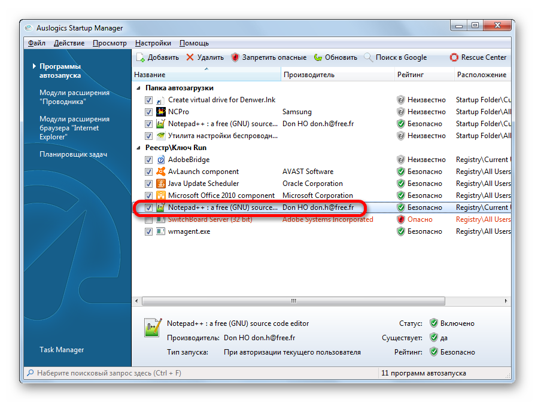Click the scrollbar right arrow

point(506,301)
